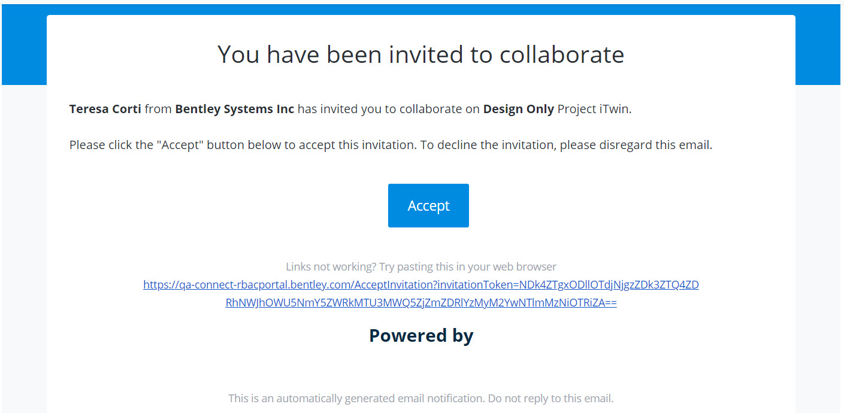The height and width of the screenshot is (413, 844).
Task: Click the word "from" after Teresa Corti
Action: [x=158, y=109]
